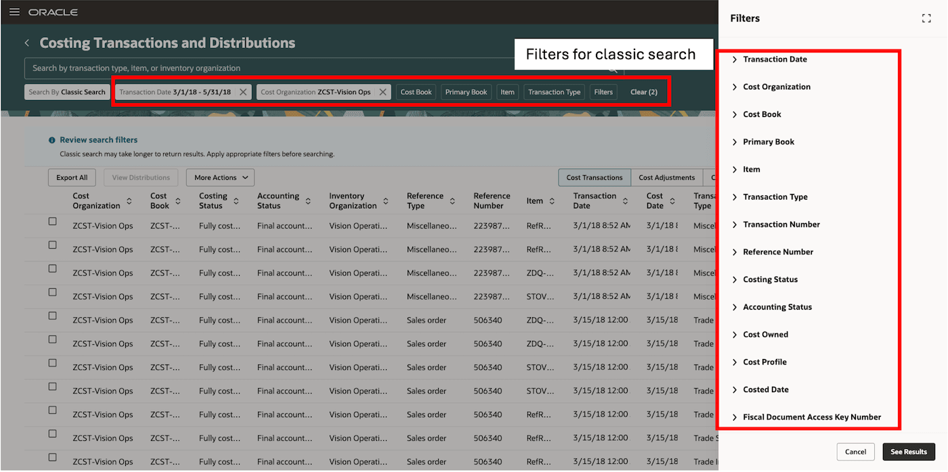The height and width of the screenshot is (472, 948).
Task: Sort by Cost Date column
Action: point(672,201)
